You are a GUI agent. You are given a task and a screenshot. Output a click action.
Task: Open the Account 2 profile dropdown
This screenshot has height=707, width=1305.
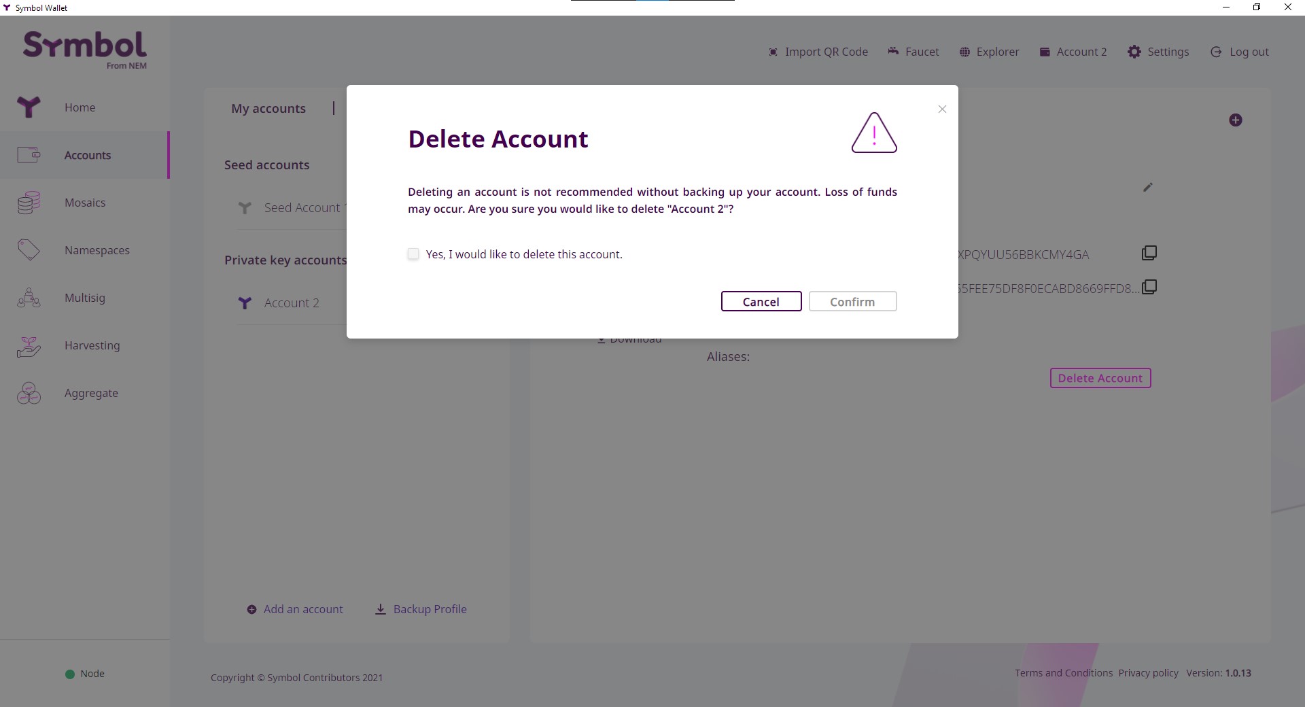(x=1073, y=52)
